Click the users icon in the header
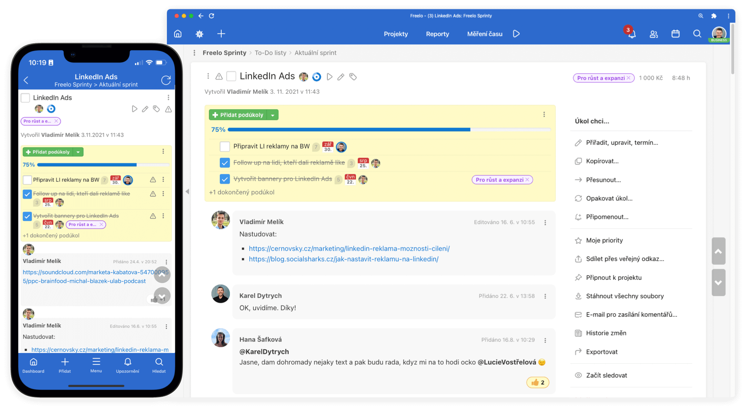Image resolution: width=746 pixels, height=410 pixels. 653,34
